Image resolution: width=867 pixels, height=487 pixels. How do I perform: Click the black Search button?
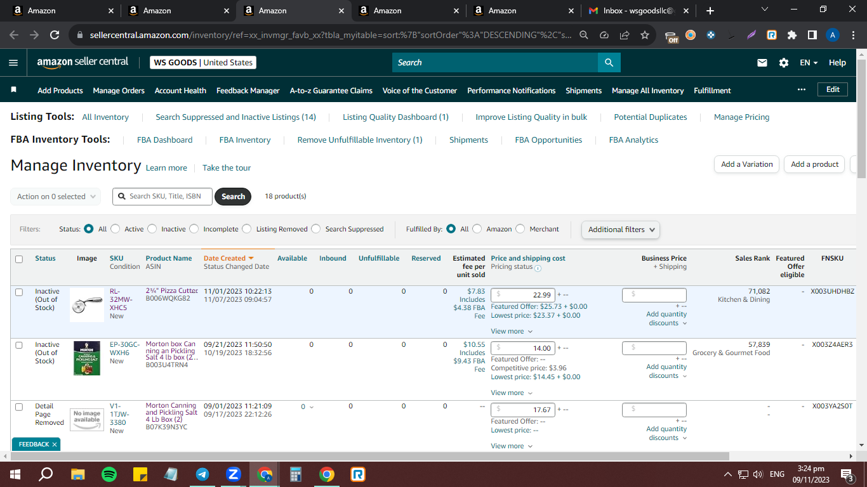[233, 197]
